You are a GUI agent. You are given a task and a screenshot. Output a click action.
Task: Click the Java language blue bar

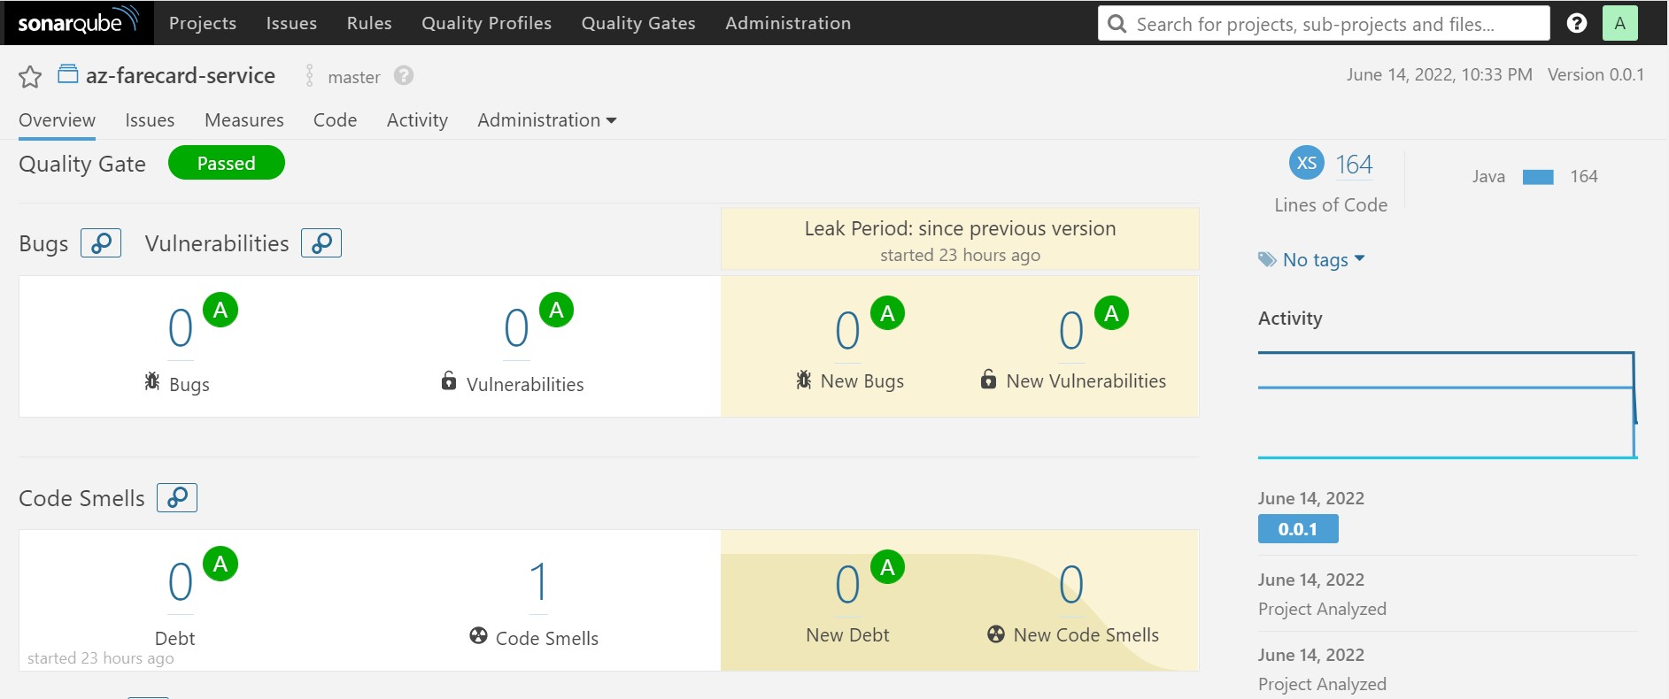tap(1538, 177)
